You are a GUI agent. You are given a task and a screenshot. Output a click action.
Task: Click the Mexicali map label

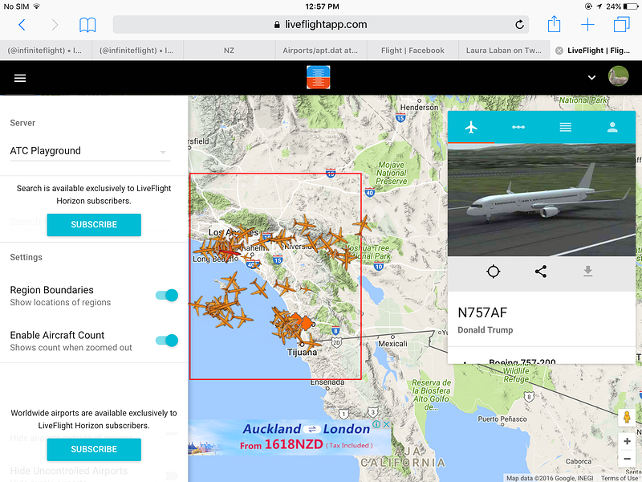392,344
